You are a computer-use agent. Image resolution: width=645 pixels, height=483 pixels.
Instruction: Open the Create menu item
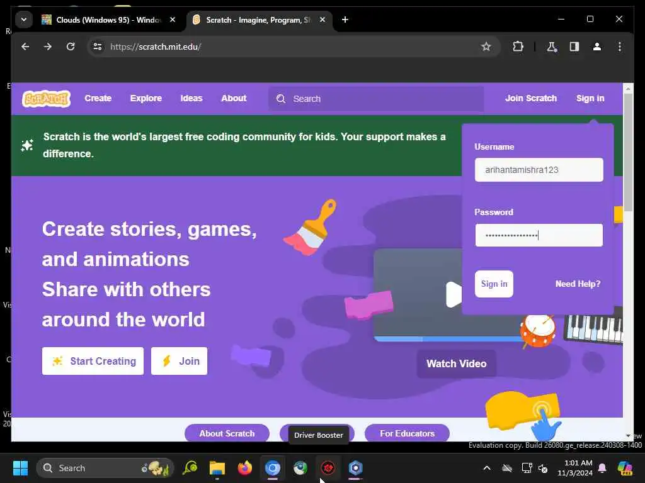coord(98,99)
